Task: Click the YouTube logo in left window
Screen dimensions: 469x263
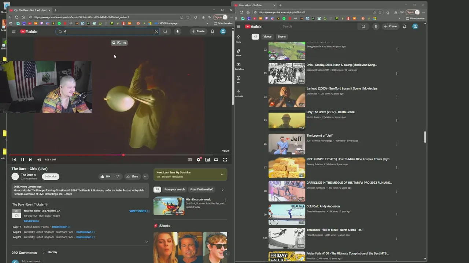Action: (x=29, y=31)
